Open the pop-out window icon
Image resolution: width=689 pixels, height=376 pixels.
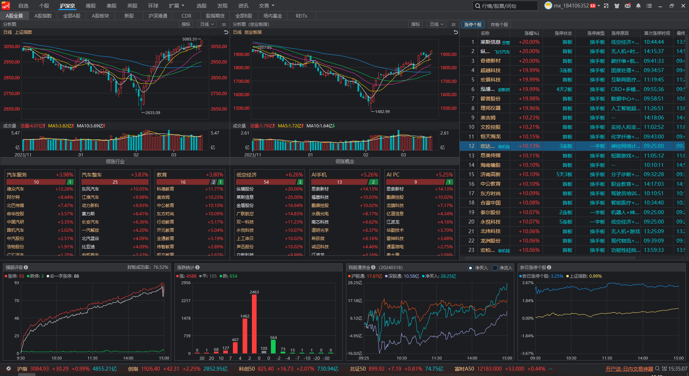pyautogui.click(x=606, y=6)
